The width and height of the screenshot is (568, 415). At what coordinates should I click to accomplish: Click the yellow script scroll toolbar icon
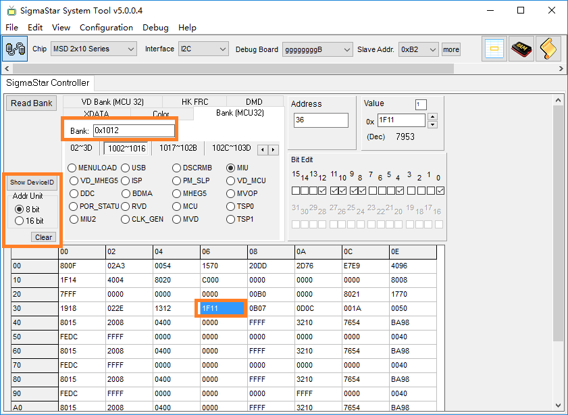point(548,49)
